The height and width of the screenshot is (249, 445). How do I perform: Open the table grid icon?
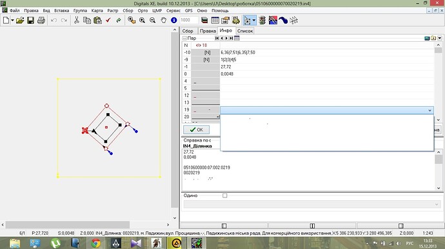215,21
